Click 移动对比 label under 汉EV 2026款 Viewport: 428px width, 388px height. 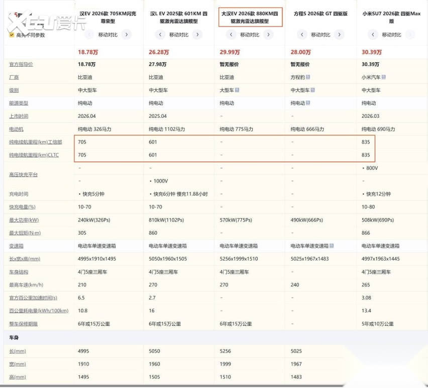click(108, 35)
